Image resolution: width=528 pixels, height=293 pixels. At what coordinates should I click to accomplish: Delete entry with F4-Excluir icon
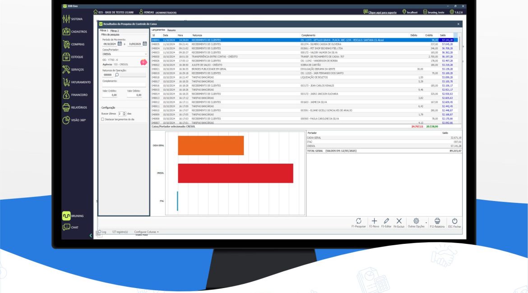click(x=399, y=221)
